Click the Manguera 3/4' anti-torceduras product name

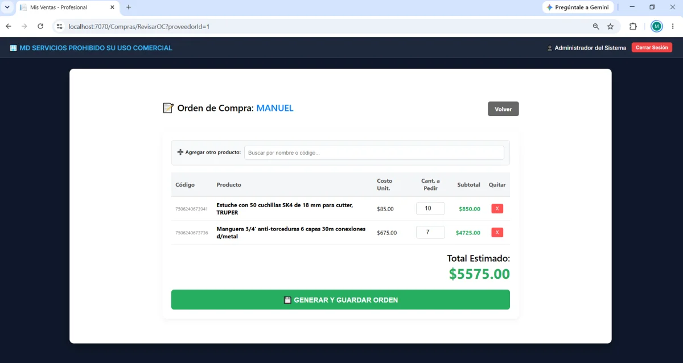pos(291,233)
